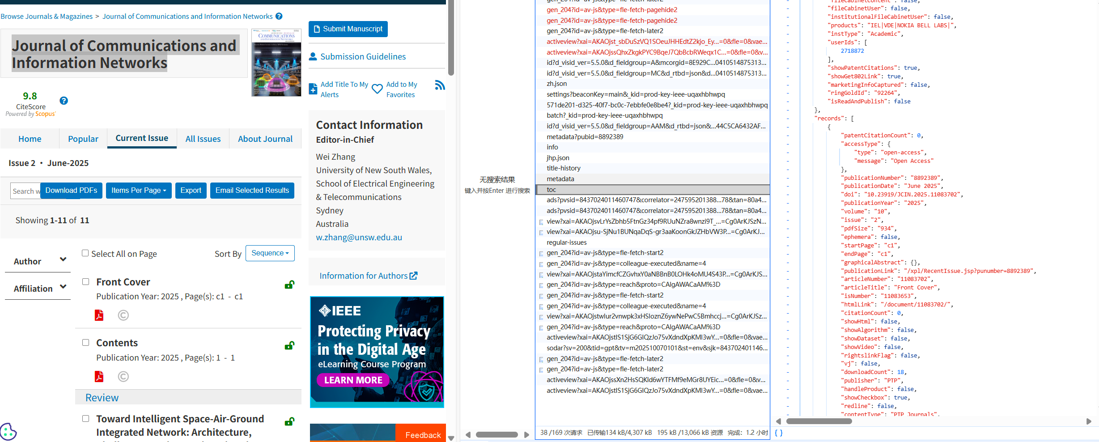Click right scroll arrow of DevTools search pane
The width and height of the screenshot is (1099, 442).
pyautogui.click(x=527, y=434)
